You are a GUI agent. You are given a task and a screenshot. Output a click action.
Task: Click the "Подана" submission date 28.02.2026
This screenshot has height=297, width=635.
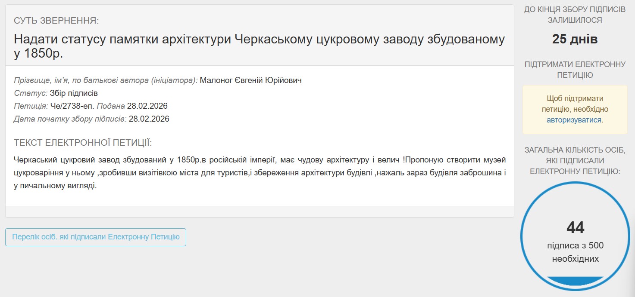[x=147, y=106]
